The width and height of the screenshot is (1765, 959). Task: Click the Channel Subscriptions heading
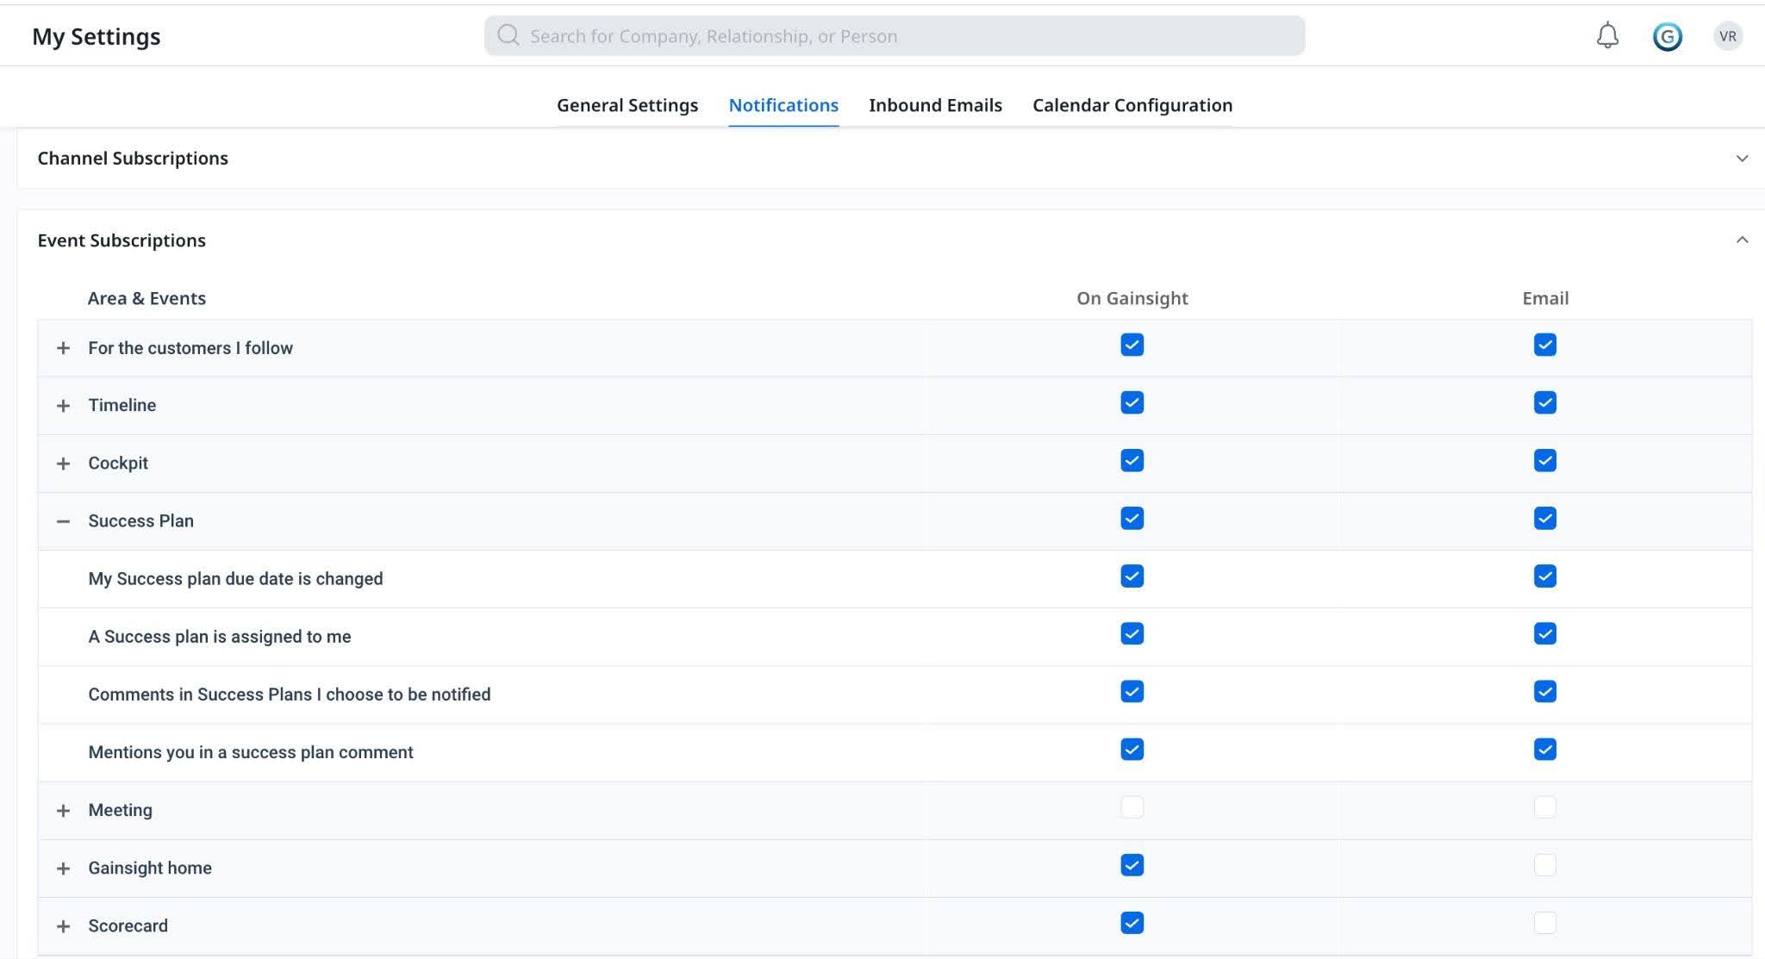(x=133, y=159)
